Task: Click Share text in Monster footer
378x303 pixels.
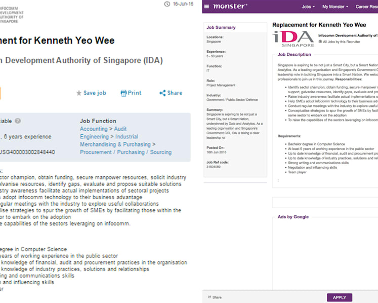Action: coord(217,297)
